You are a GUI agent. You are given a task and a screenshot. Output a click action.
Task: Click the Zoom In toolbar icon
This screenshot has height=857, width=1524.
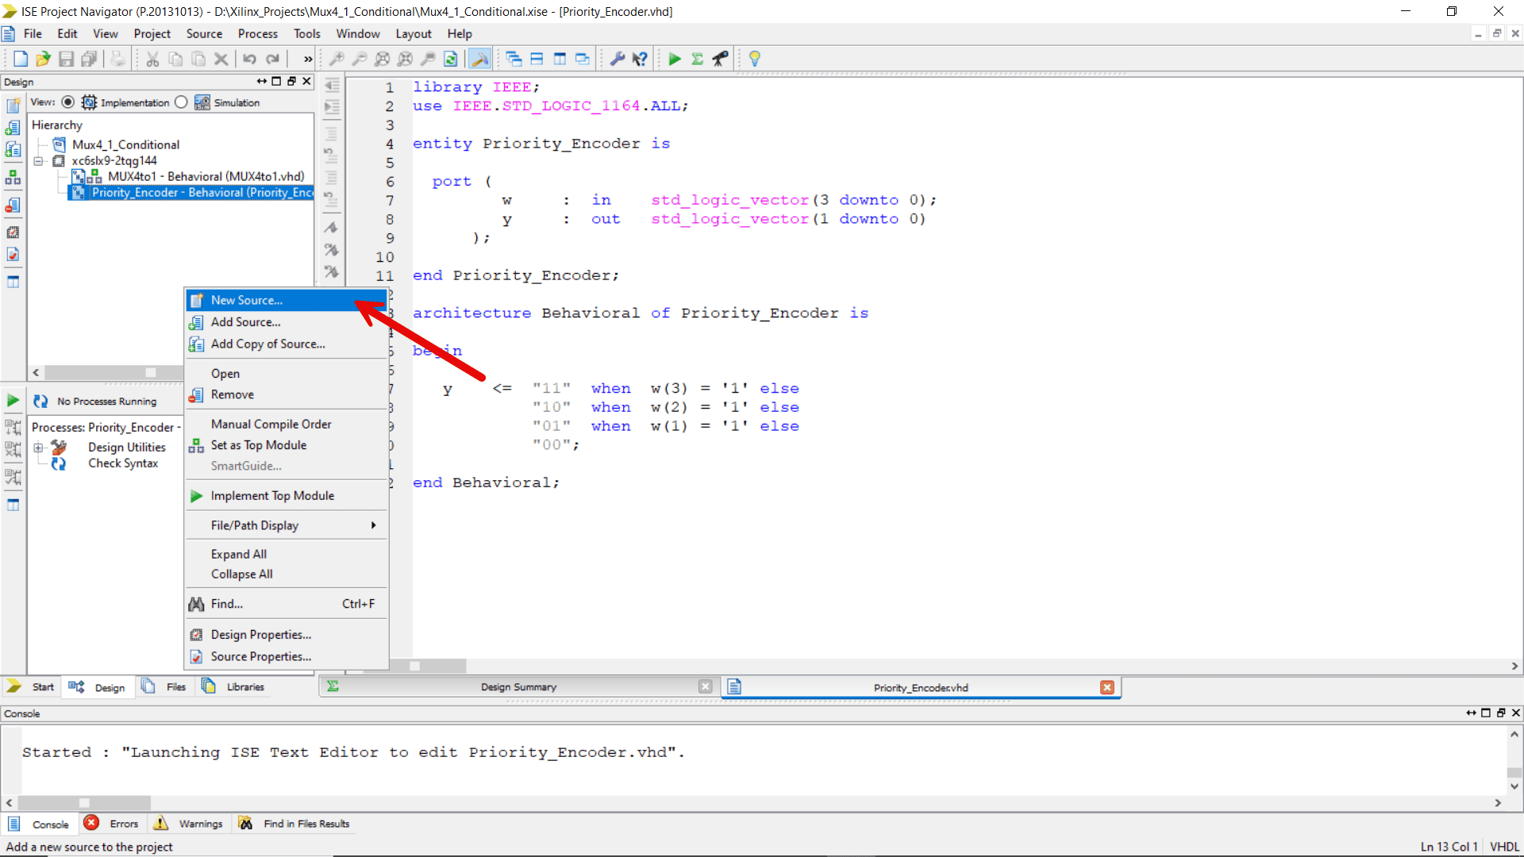(337, 58)
